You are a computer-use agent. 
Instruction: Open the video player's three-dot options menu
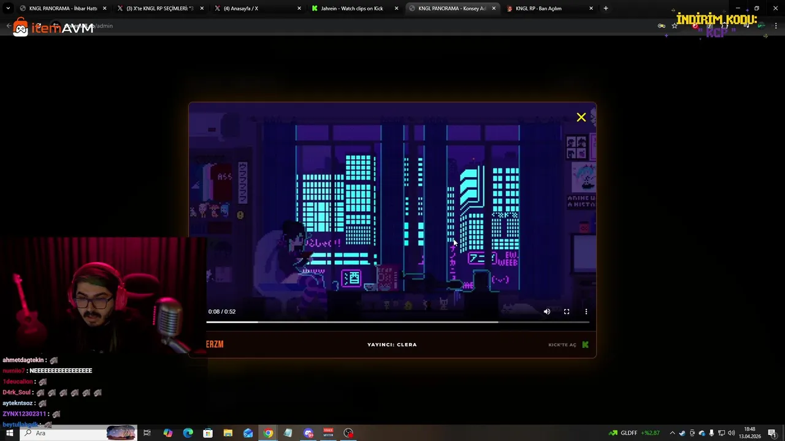point(586,312)
